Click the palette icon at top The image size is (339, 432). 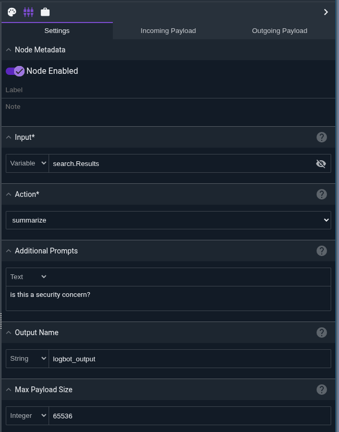coord(12,12)
